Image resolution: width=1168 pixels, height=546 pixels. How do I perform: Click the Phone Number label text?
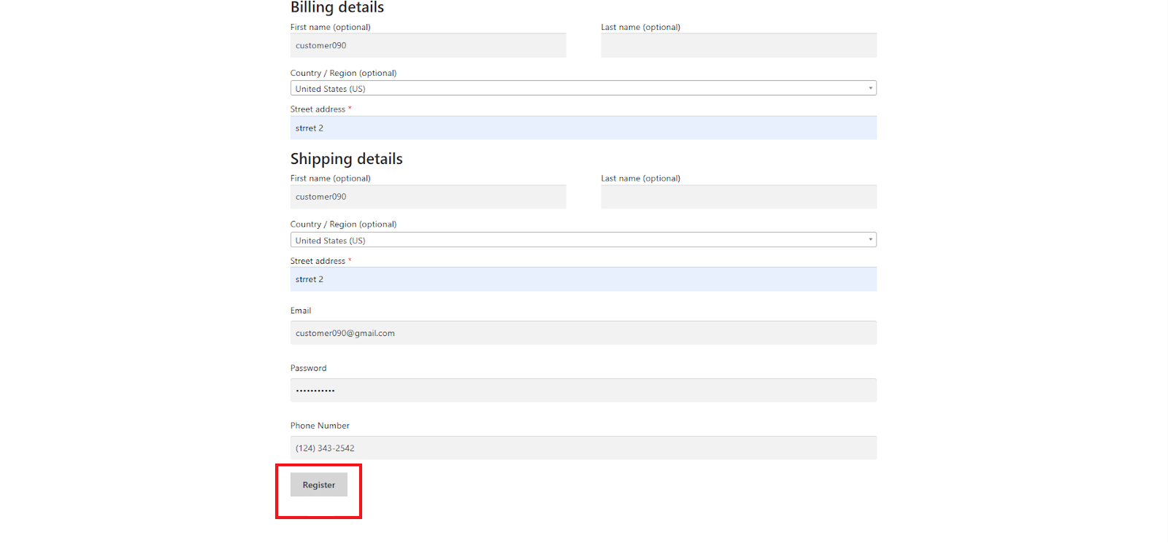(x=320, y=426)
